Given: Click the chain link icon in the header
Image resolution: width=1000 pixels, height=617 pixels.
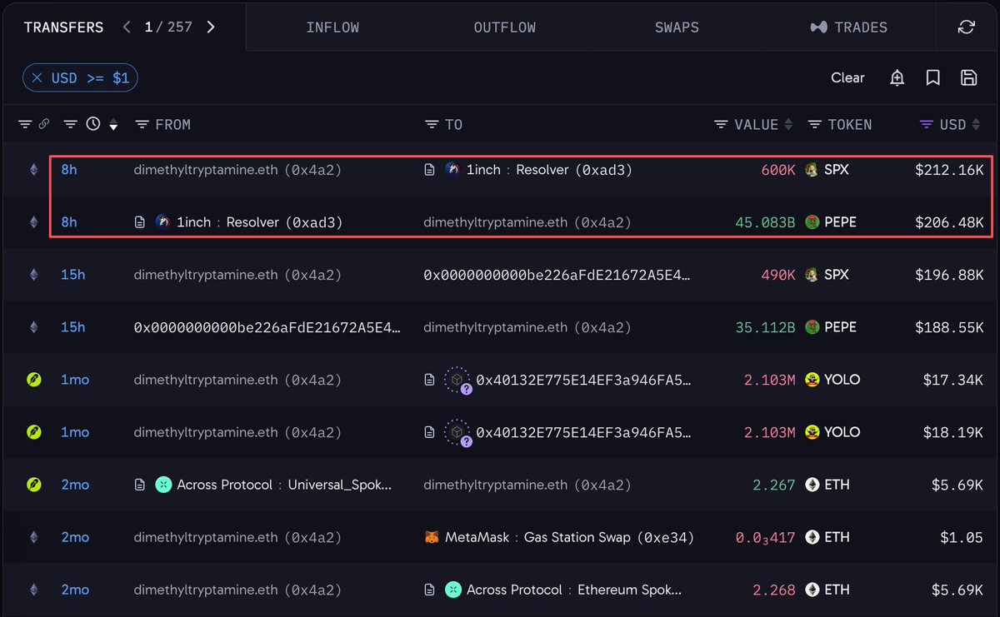Looking at the screenshot, I should point(44,124).
